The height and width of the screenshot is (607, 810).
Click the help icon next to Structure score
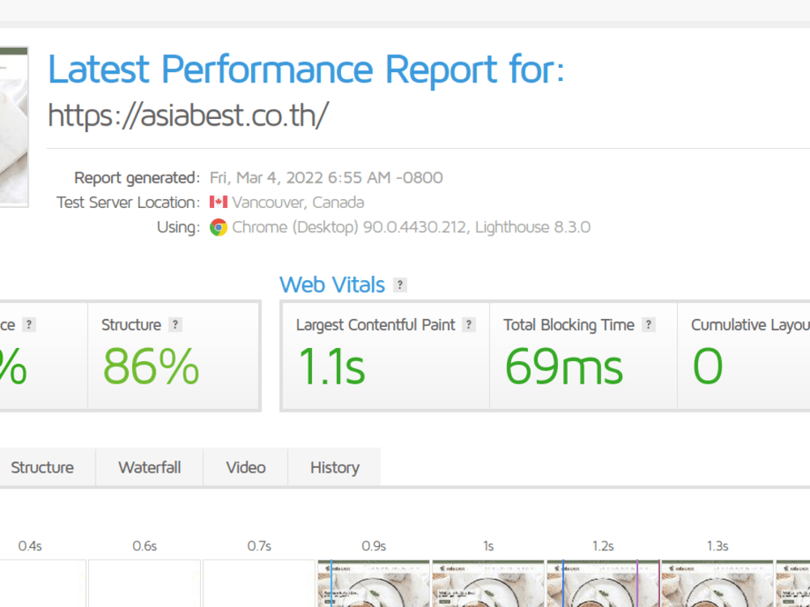175,325
